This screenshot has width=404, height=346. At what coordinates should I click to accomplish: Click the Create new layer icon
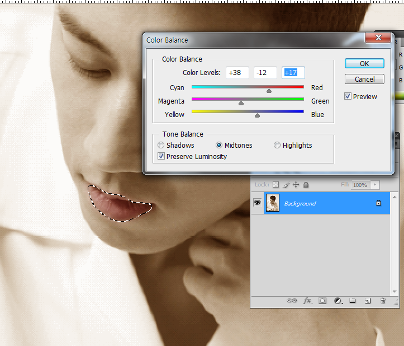pyautogui.click(x=368, y=301)
